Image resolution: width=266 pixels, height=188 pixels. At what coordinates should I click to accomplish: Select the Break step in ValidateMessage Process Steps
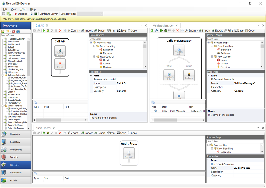[x=224, y=60]
